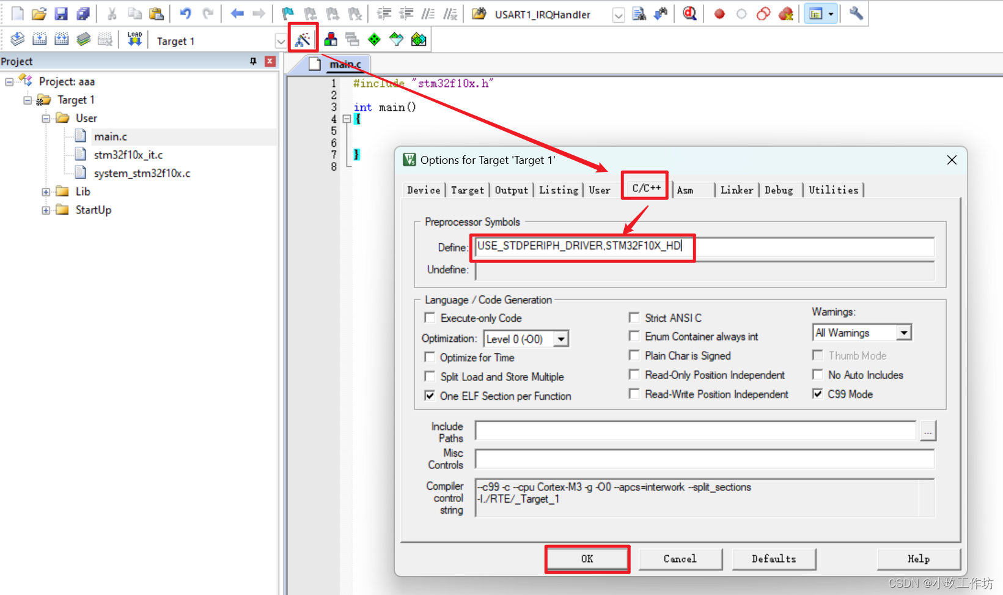Restore settings with Defaults button
1003x595 pixels.
click(774, 559)
